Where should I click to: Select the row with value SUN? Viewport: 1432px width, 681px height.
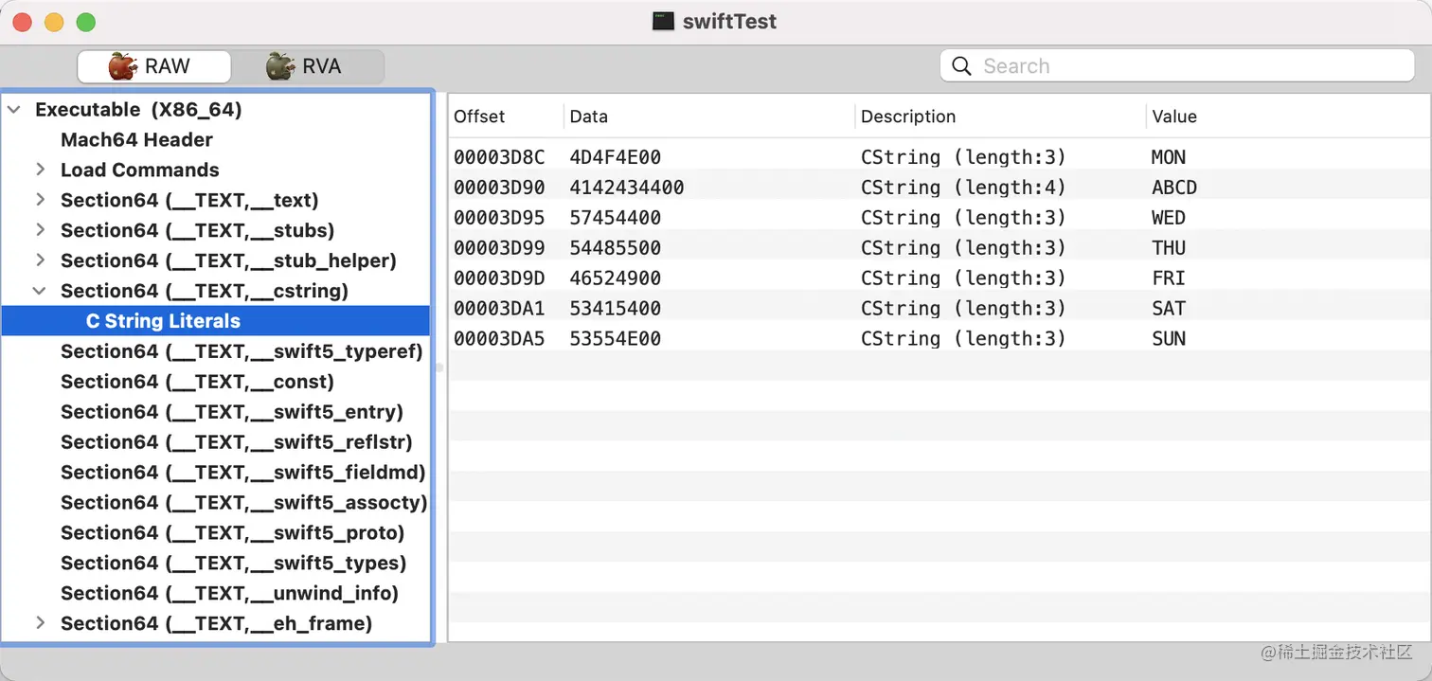938,339
